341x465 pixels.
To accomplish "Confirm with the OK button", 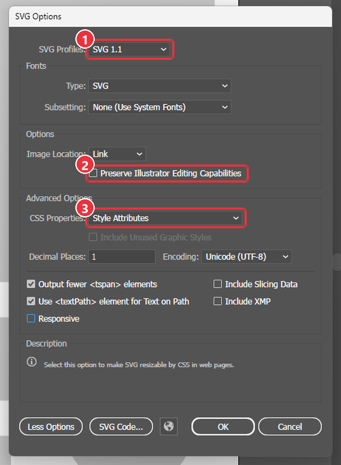I will [223, 427].
